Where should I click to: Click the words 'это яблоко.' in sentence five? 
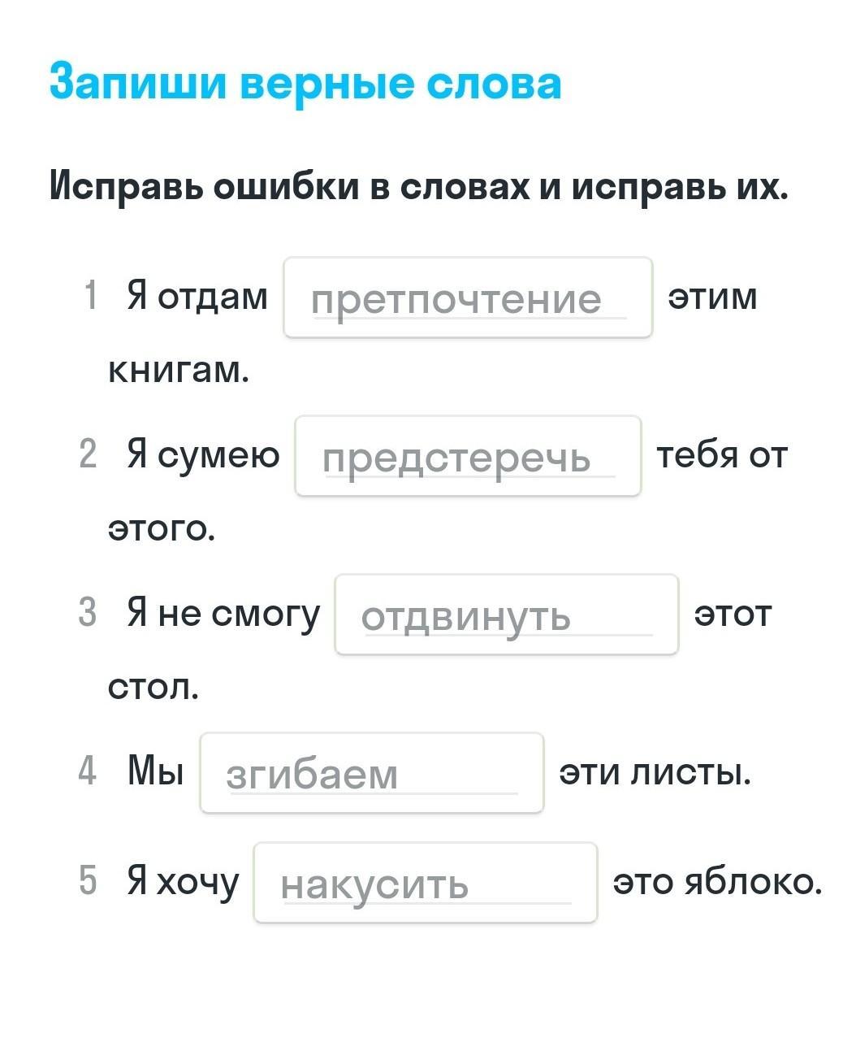(717, 881)
